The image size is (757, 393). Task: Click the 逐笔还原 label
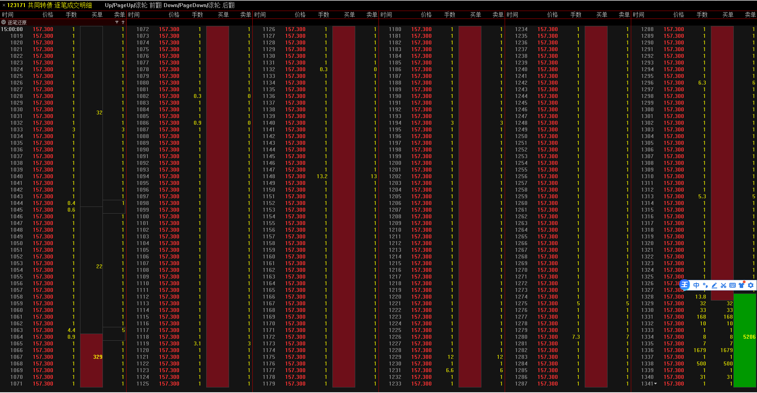17,22
